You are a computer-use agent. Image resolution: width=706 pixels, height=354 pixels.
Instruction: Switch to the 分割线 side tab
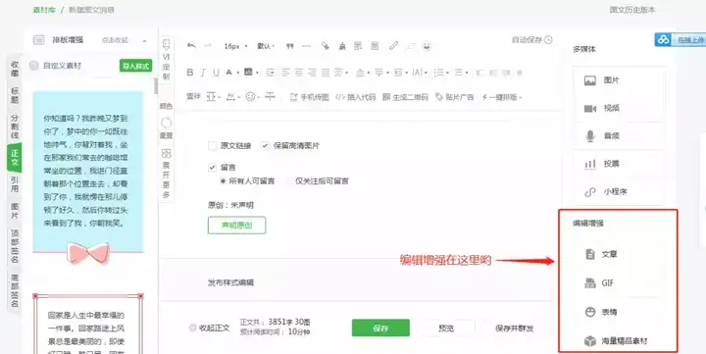pos(15,126)
